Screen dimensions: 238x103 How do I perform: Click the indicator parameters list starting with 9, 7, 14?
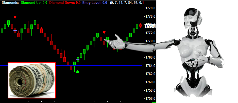click(x=127, y=3)
